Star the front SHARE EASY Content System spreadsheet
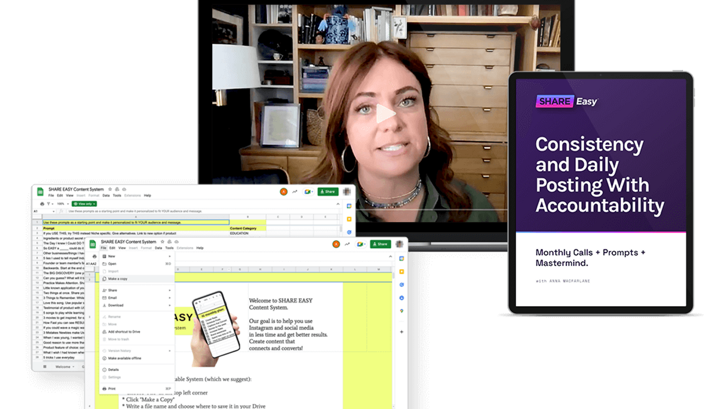 tap(162, 241)
